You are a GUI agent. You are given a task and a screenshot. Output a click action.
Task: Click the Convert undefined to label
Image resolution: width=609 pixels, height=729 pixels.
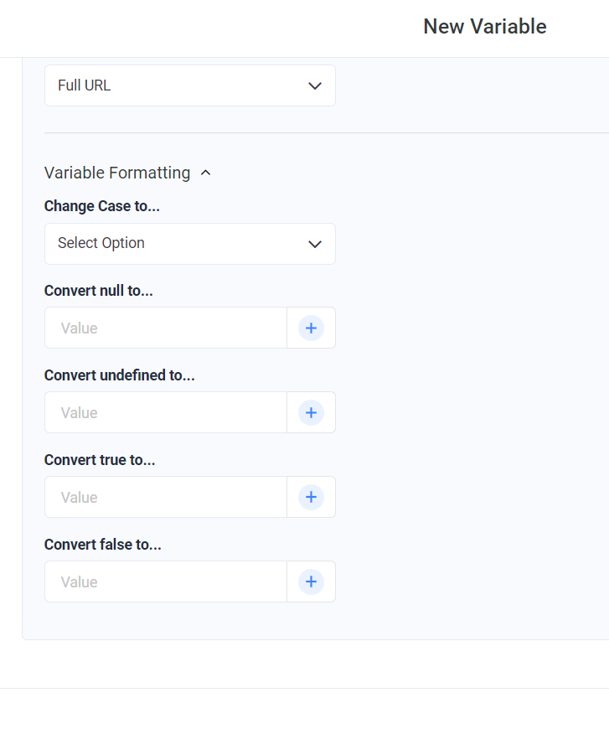click(x=120, y=375)
